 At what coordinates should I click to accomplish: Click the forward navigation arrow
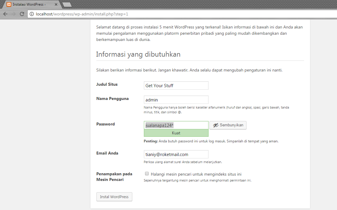[13, 14]
